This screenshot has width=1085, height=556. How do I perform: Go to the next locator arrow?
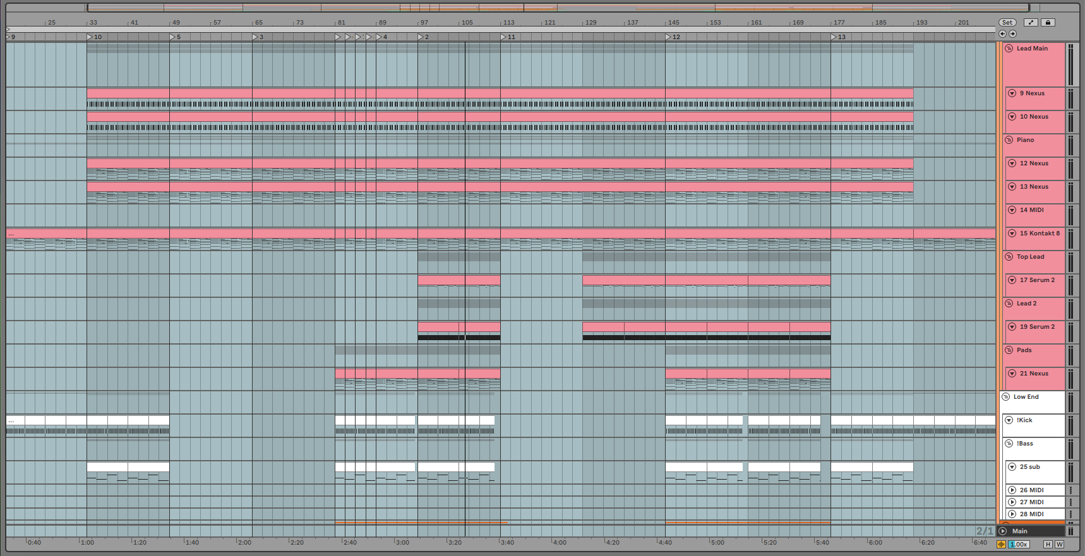pos(1012,34)
